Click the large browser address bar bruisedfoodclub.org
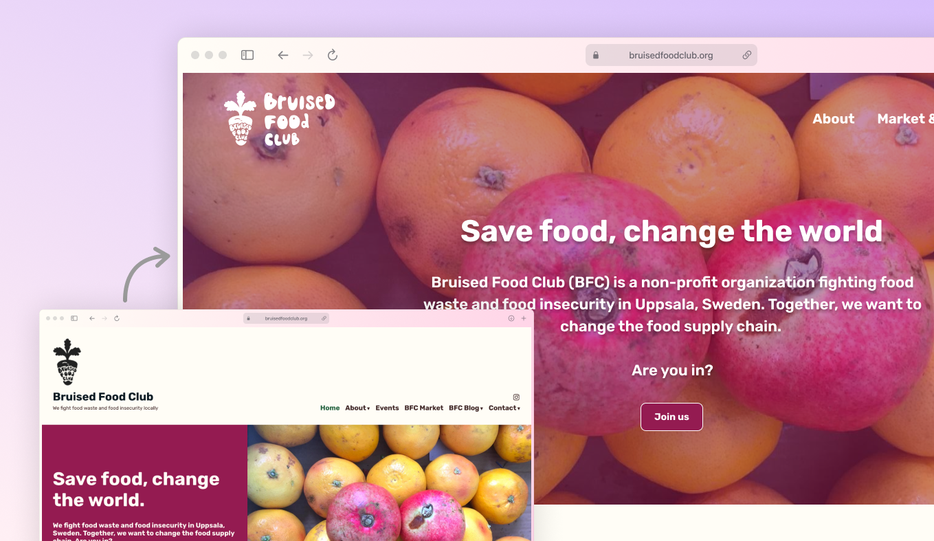The height and width of the screenshot is (541, 934). (x=671, y=55)
